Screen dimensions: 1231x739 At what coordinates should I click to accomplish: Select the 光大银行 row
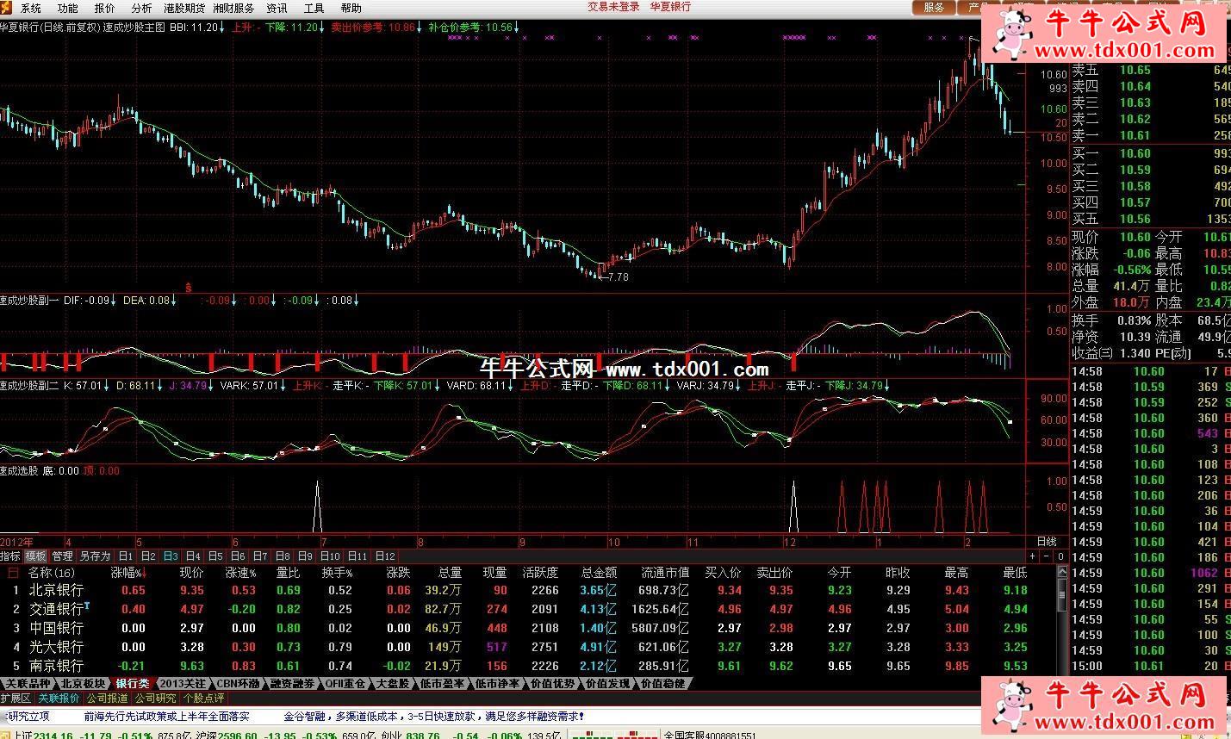pyautogui.click(x=527, y=647)
